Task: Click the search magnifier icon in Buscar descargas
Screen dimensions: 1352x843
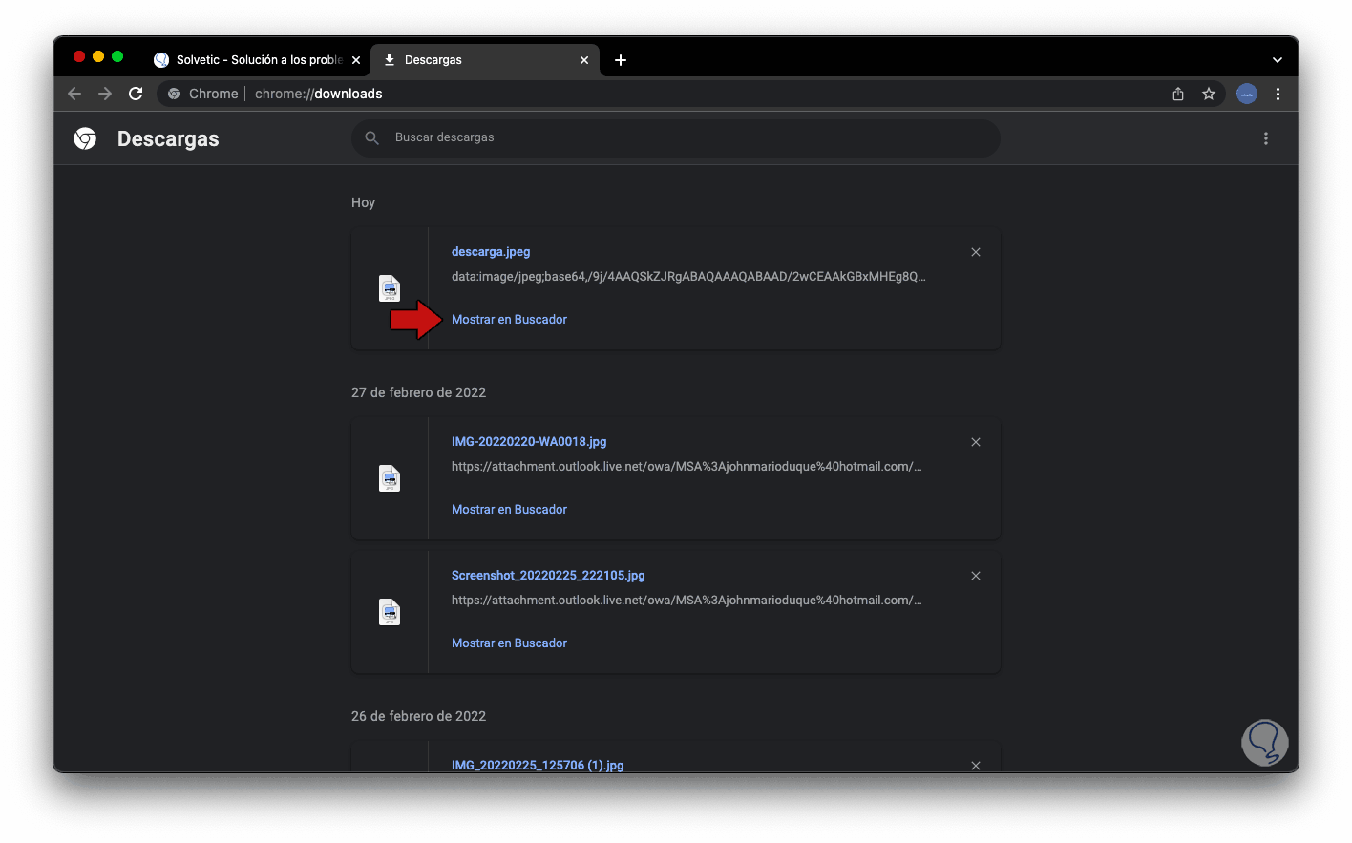Action: tap(372, 138)
